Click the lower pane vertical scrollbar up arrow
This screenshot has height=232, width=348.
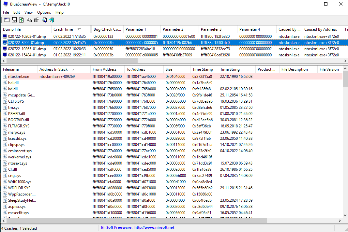(345, 69)
